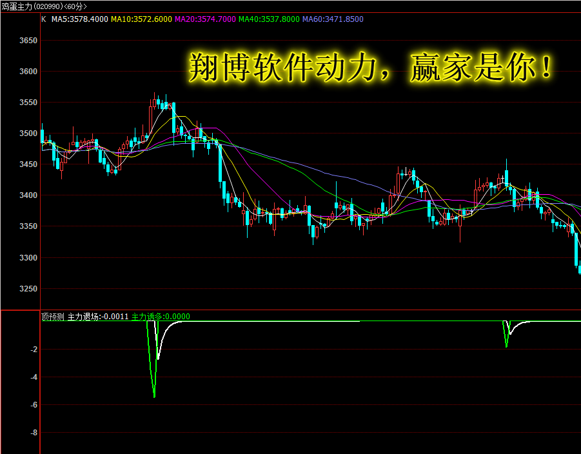
Task: Click the 3400 price axis label
Action: (x=28, y=195)
